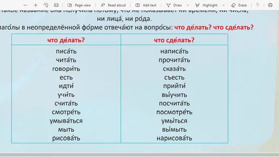279x157 pixels.
Task: Click the Read aloud letter icon
Action: [103, 5]
